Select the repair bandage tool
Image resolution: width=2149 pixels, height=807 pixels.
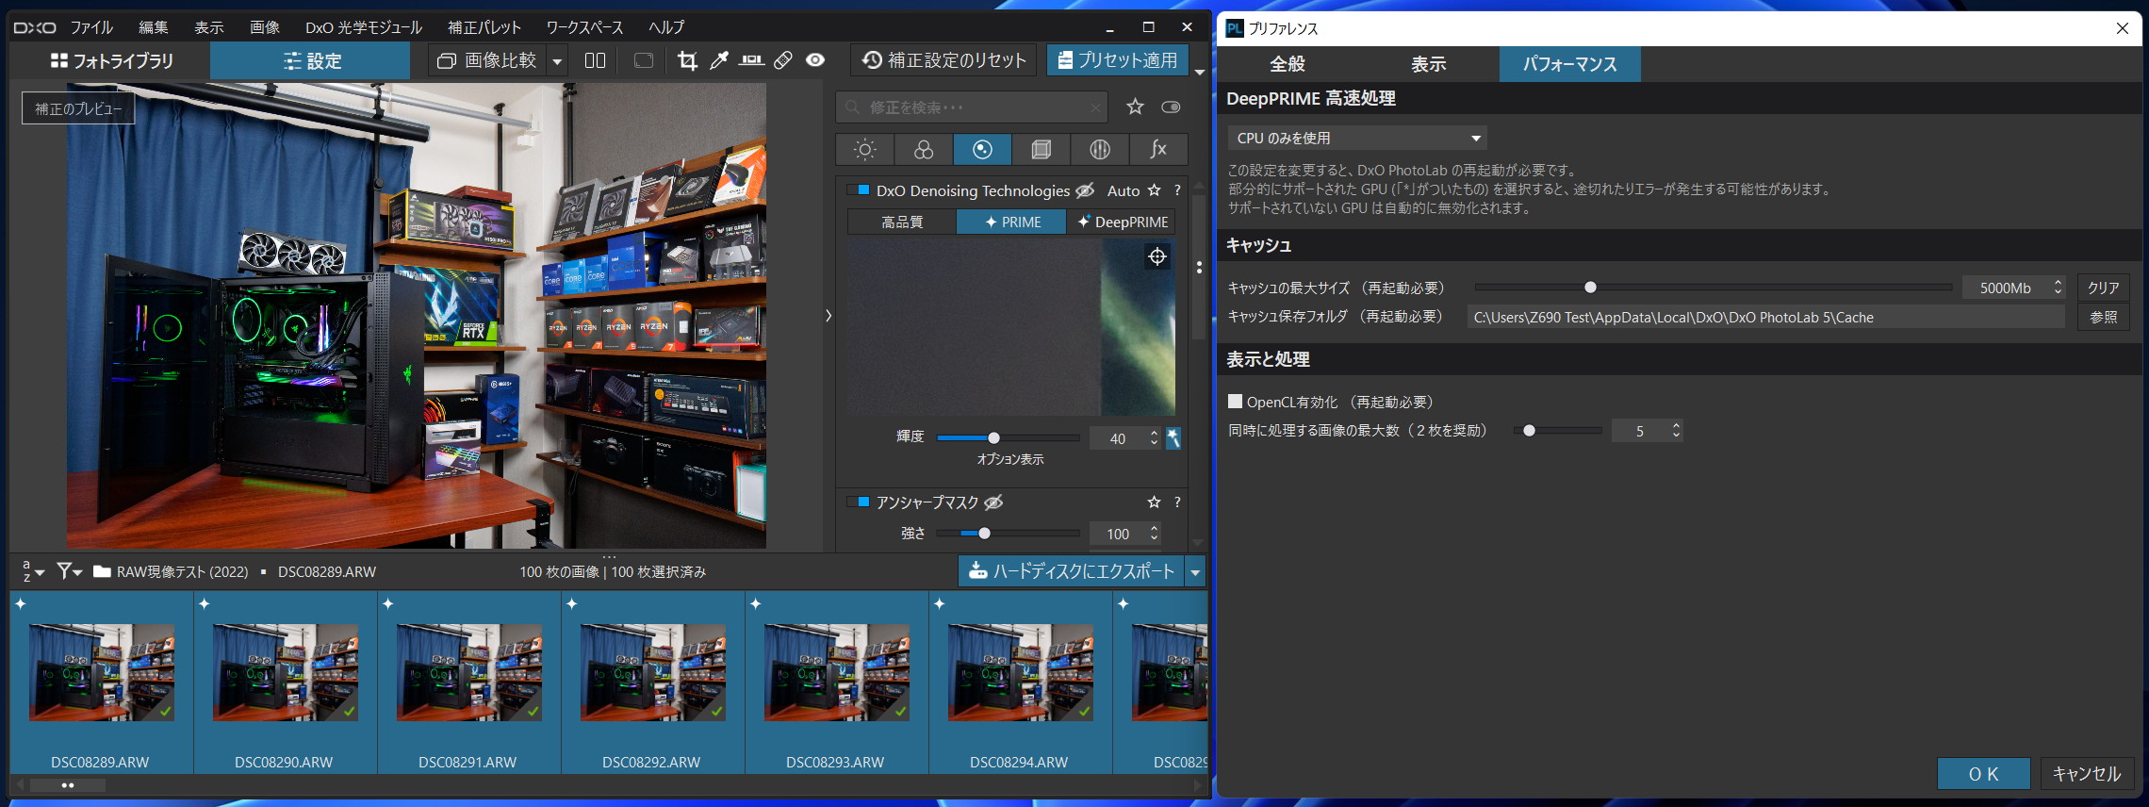pyautogui.click(x=783, y=60)
